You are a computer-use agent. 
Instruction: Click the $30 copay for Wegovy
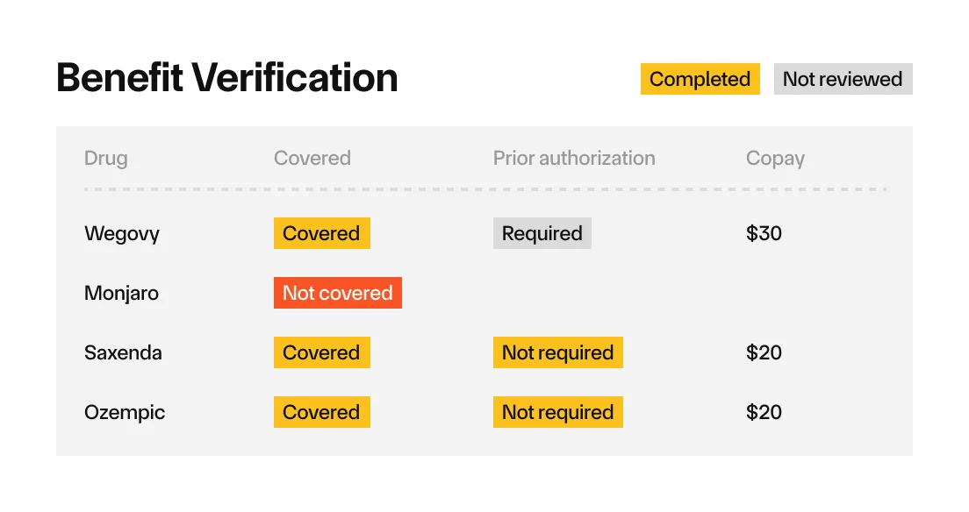point(764,233)
